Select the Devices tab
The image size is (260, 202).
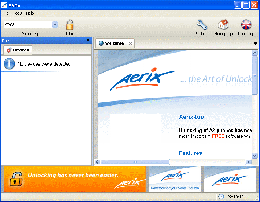tap(18, 50)
